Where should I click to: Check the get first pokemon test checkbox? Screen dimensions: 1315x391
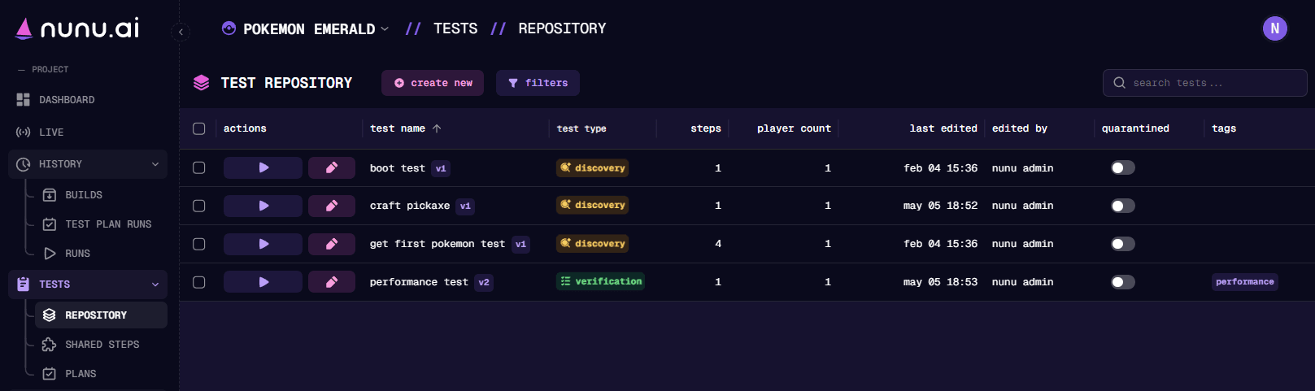pyautogui.click(x=199, y=244)
